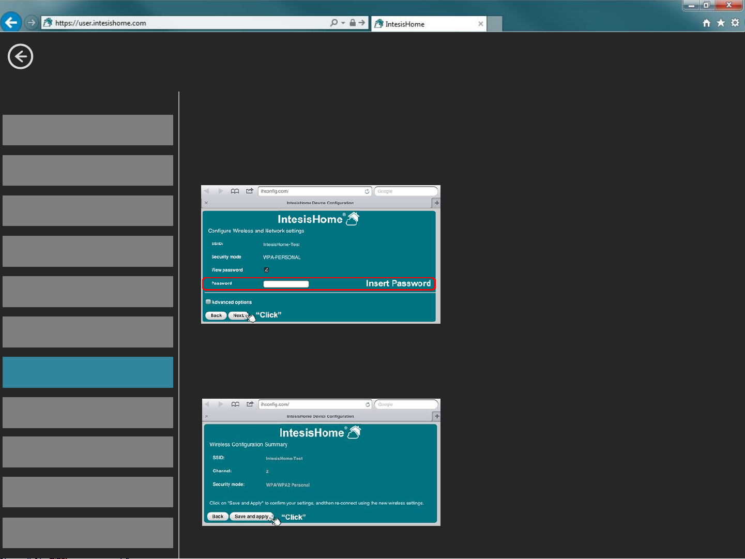Viewport: 745px width, 559px height.
Task: Click the bookmarks book icon in the Summary screenshot
Action: click(235, 404)
